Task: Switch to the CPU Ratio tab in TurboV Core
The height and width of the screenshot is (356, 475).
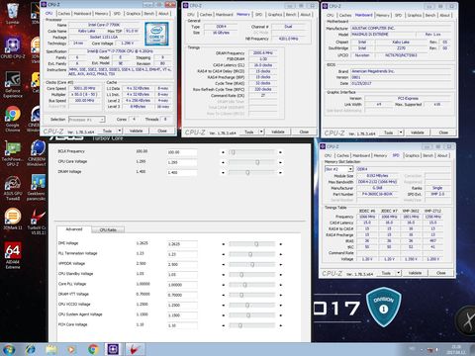Action: click(108, 229)
